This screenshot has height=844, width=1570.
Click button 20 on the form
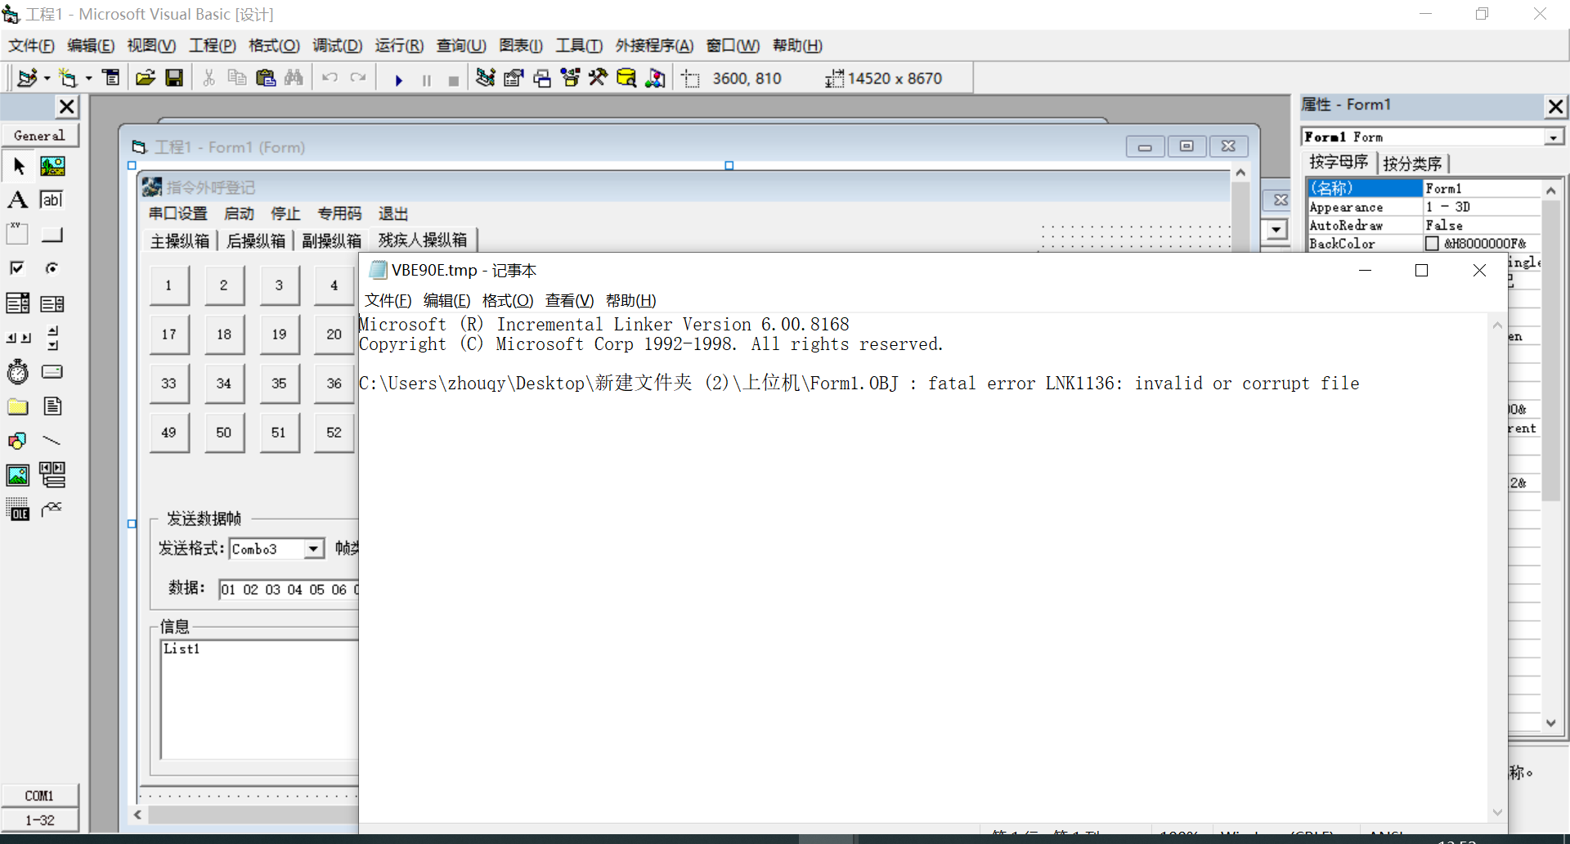[334, 334]
